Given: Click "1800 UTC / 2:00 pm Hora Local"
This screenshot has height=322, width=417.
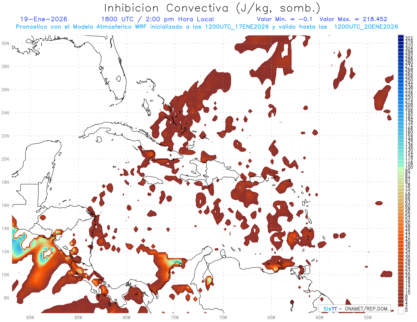Looking at the screenshot, I should coord(157,19).
